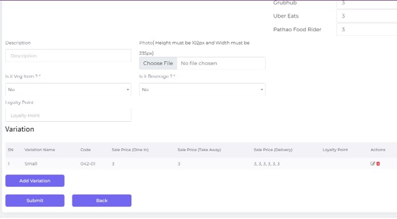This screenshot has height=219, width=397.
Task: Submit the food menu form
Action: point(35,201)
